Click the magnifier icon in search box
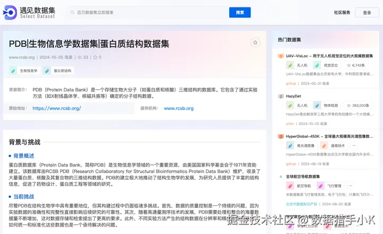 click(72, 12)
